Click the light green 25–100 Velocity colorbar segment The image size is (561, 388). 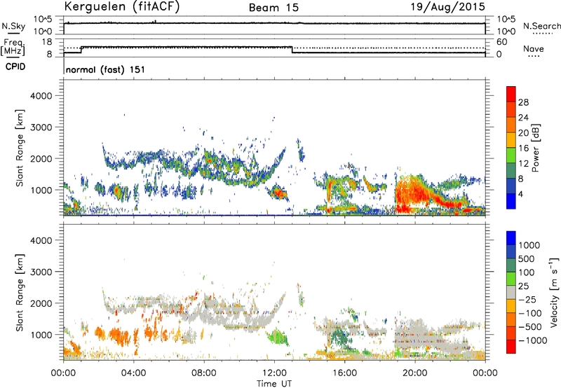coord(511,279)
